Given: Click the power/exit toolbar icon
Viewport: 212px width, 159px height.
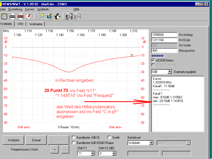Looking at the screenshot, I should click(4, 16).
